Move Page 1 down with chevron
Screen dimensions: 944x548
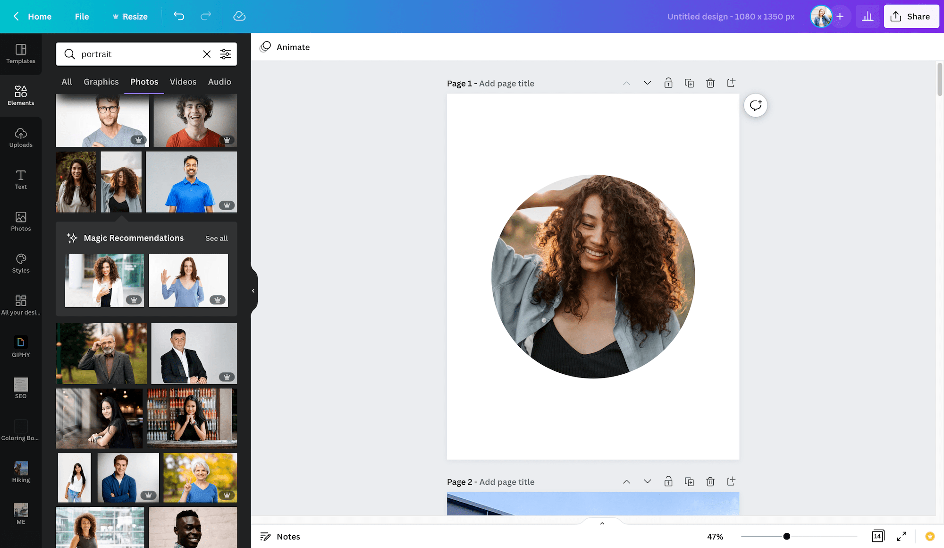click(x=648, y=83)
